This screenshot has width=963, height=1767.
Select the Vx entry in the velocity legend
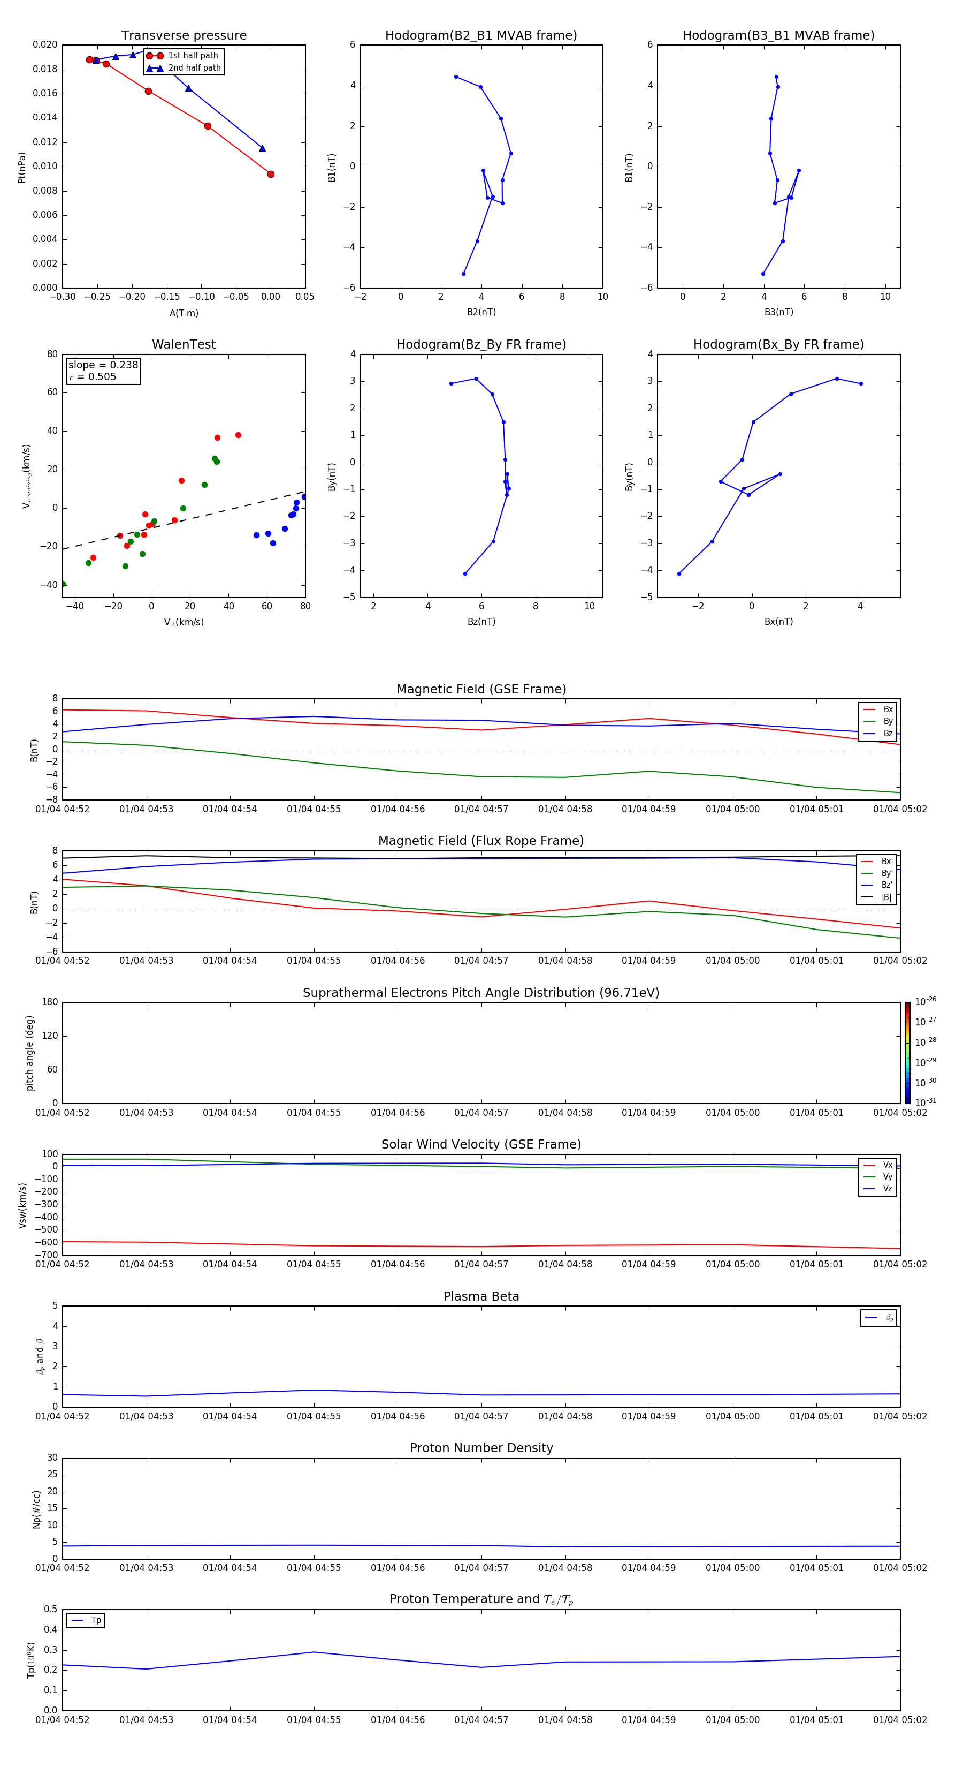pyautogui.click(x=878, y=1165)
